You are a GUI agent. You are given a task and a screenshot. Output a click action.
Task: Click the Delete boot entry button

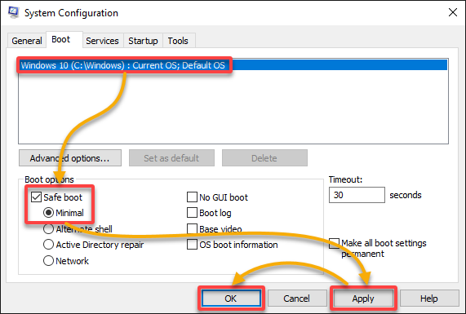264,158
